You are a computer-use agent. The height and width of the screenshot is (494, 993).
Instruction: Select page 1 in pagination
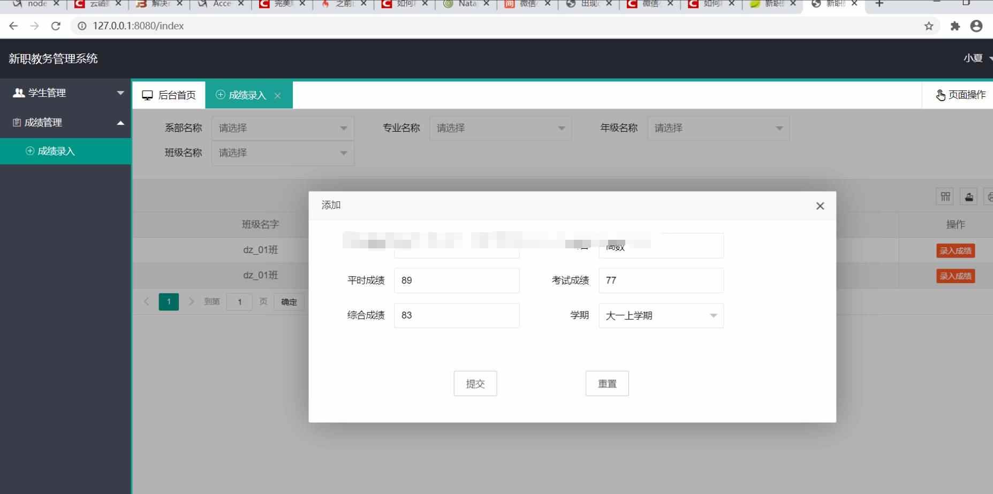click(x=169, y=302)
